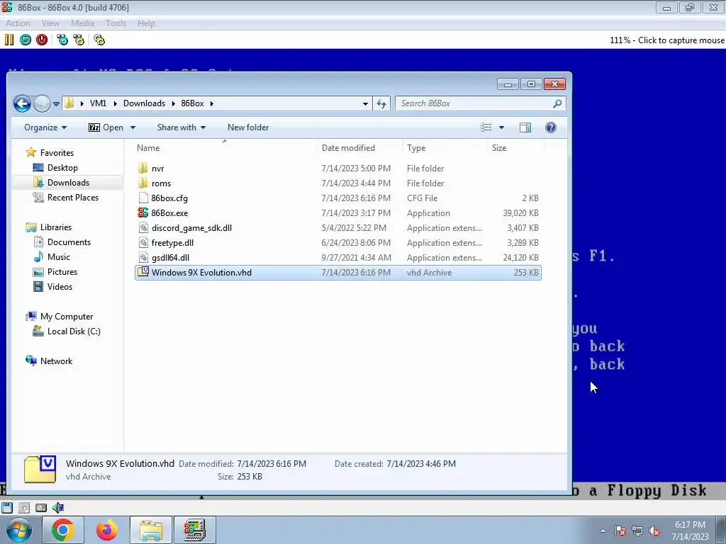Open the Organize dropdown menu
726x544 pixels.
point(45,127)
